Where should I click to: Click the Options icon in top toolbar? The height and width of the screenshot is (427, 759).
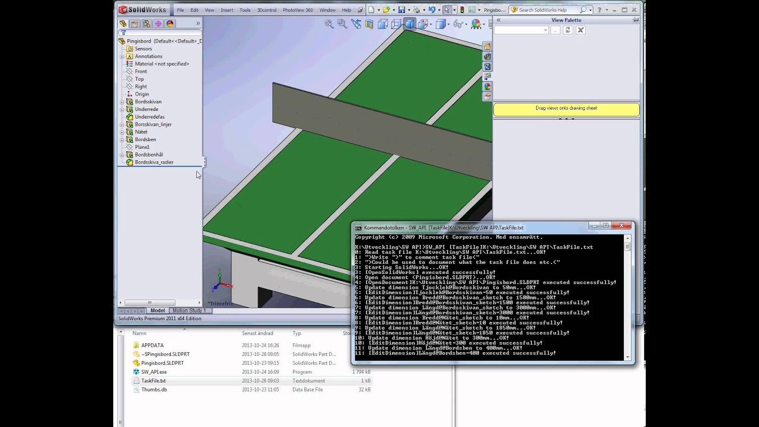pyautogui.click(x=472, y=9)
